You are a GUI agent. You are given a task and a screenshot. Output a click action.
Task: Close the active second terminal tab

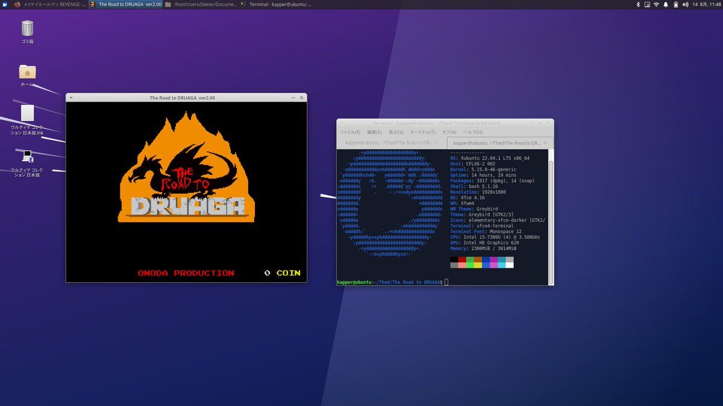point(545,143)
